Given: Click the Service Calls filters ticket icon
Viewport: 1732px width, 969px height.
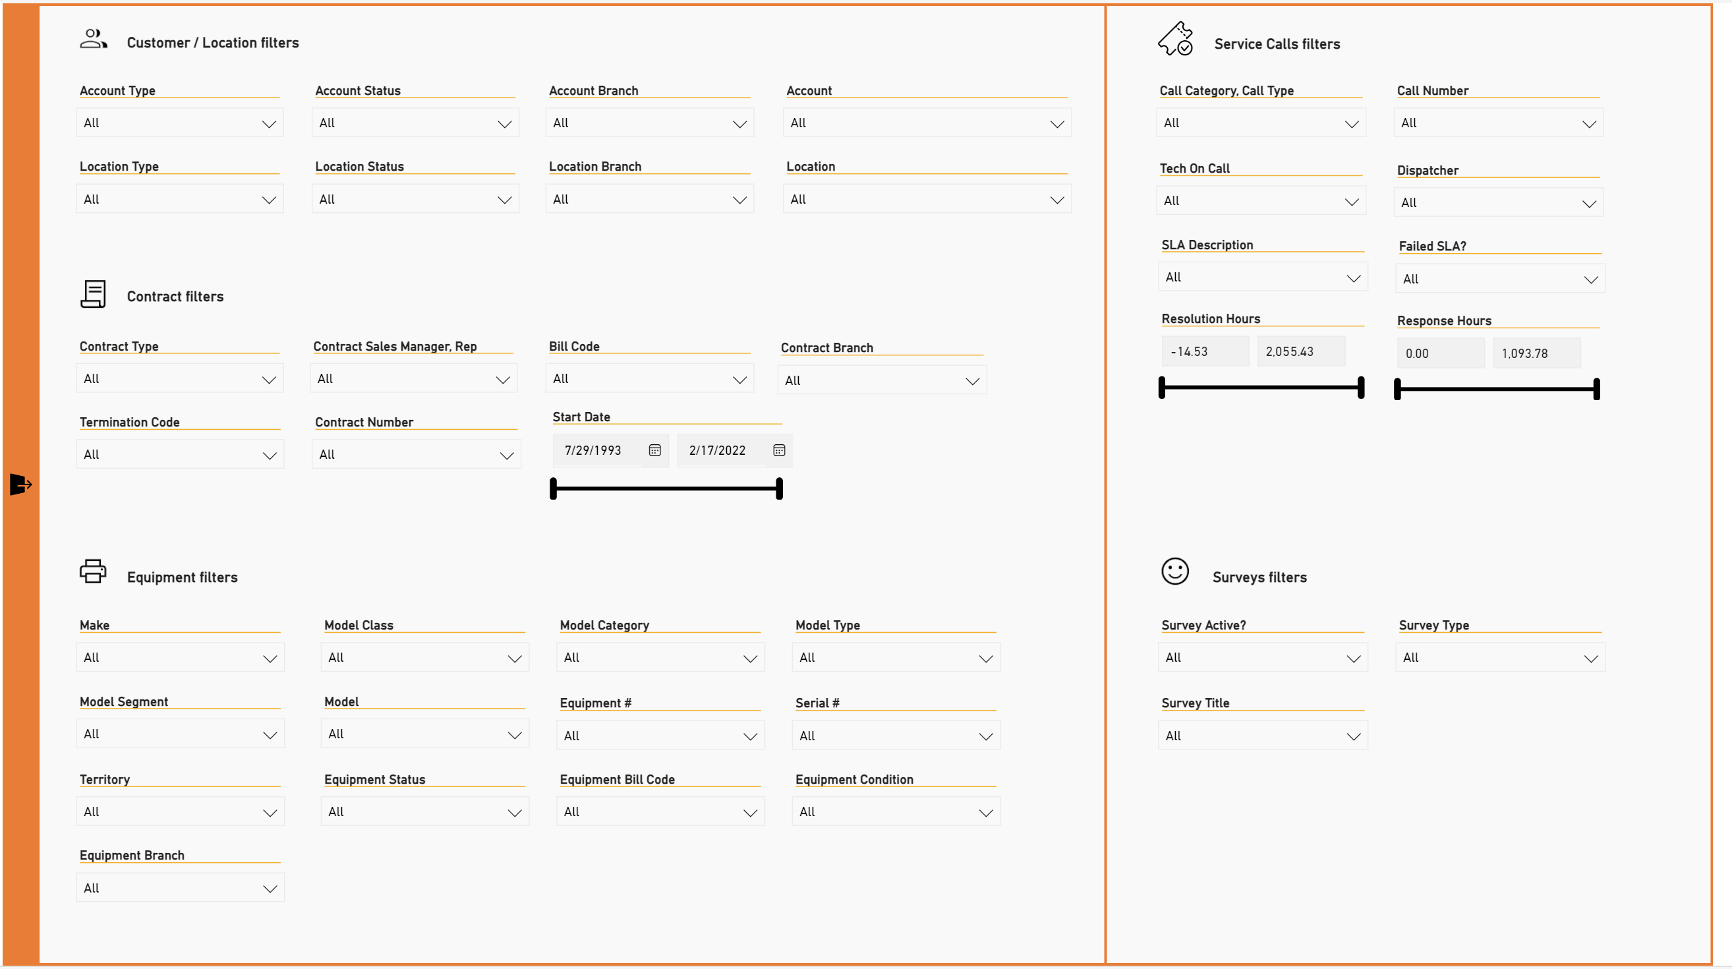Looking at the screenshot, I should 1175,38.
